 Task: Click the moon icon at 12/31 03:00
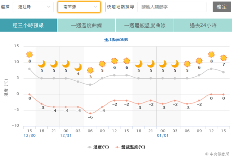coord(78,67)
